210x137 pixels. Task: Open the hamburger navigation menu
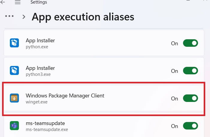(x=18, y=2)
